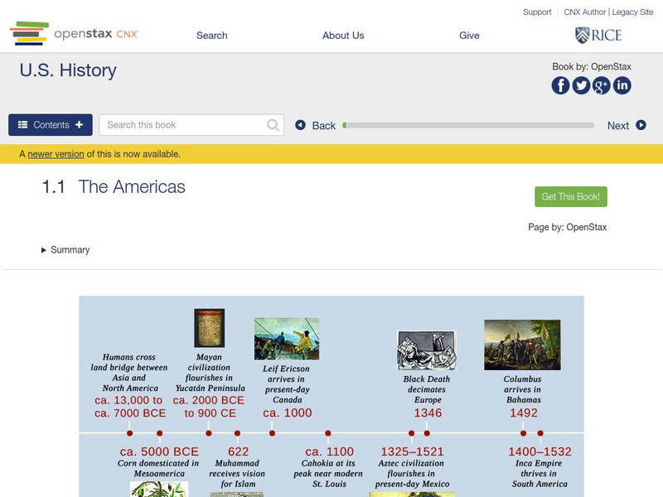The width and height of the screenshot is (663, 497).
Task: Click the timeline dot above 622
Action: click(237, 433)
